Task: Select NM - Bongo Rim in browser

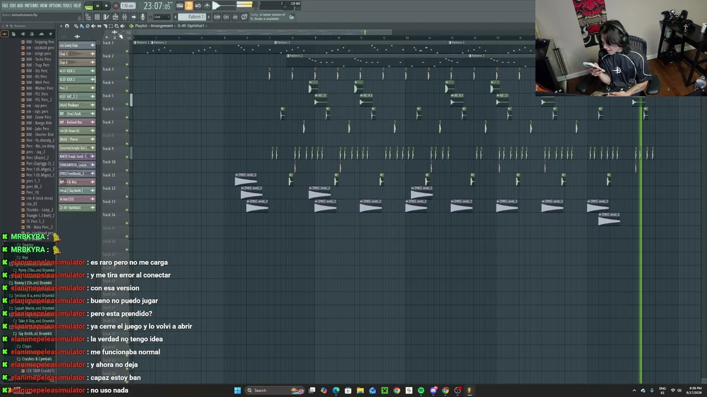Action: click(x=38, y=123)
